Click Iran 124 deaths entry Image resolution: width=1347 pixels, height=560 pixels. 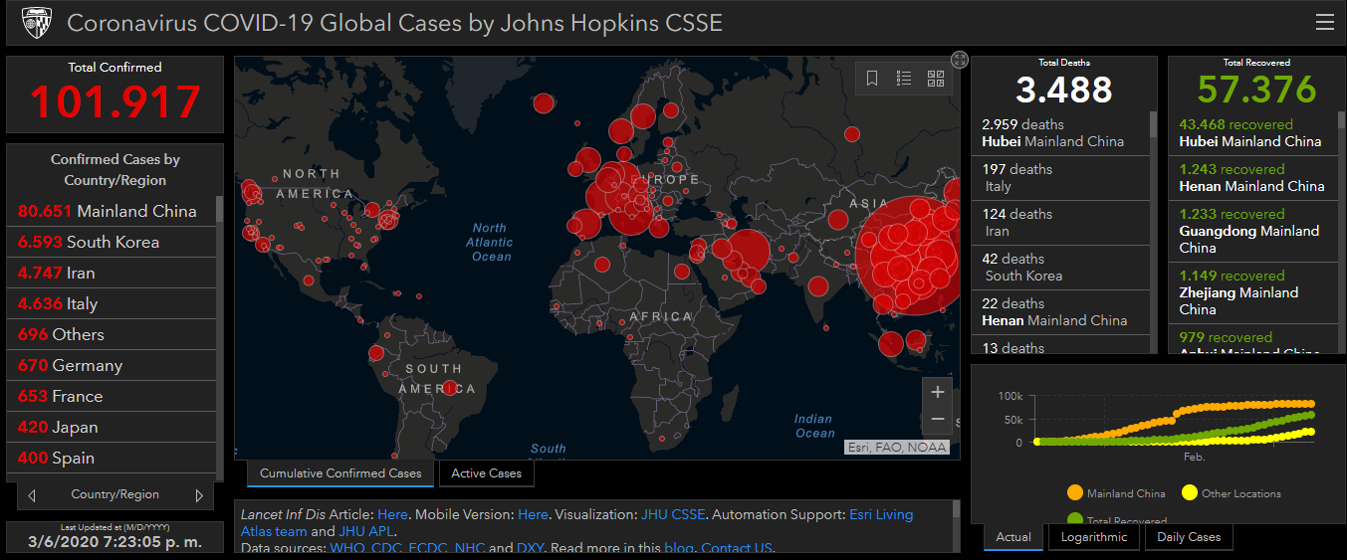click(1060, 223)
